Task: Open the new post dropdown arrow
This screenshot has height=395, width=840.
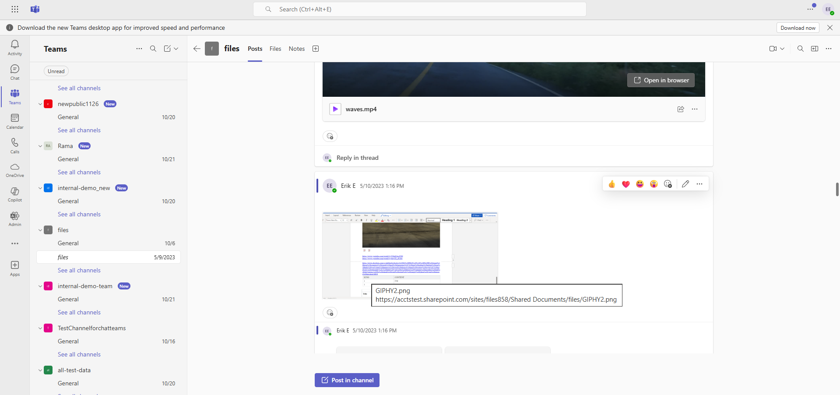Action: 177,49
